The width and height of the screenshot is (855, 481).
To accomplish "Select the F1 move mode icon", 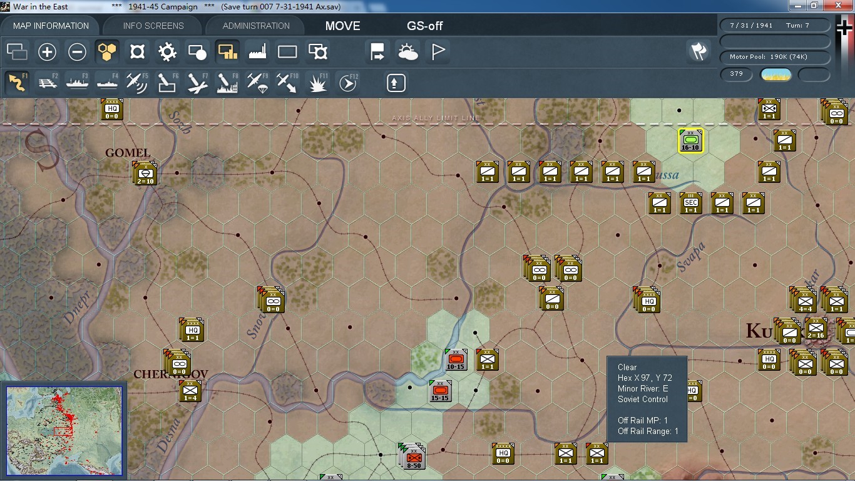I will (x=17, y=83).
